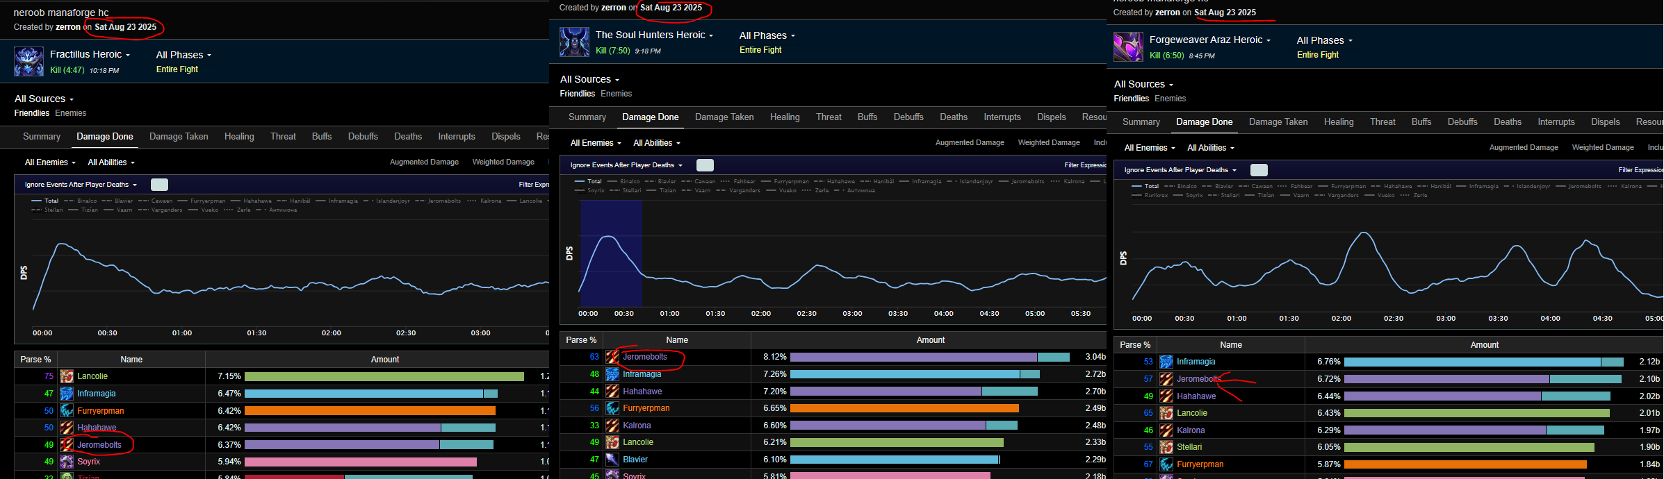Click Jeromebolts name in the Soul Hunters table
Screen dimensions: 1664x479
(x=645, y=357)
